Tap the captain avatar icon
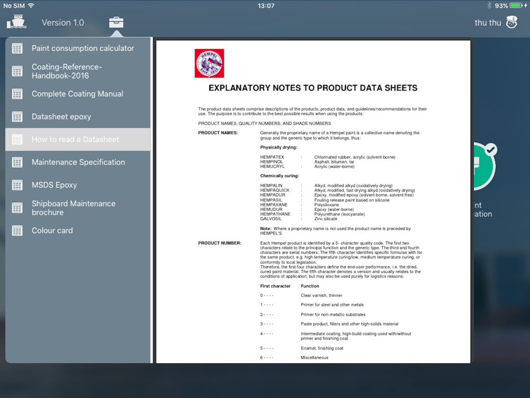 pyautogui.click(x=511, y=22)
